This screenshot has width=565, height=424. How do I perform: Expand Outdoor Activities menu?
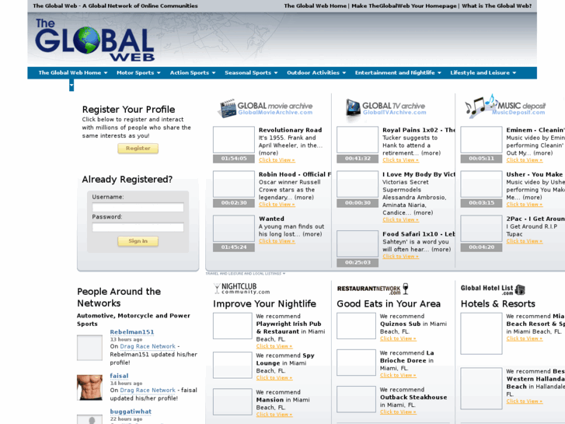pos(316,73)
